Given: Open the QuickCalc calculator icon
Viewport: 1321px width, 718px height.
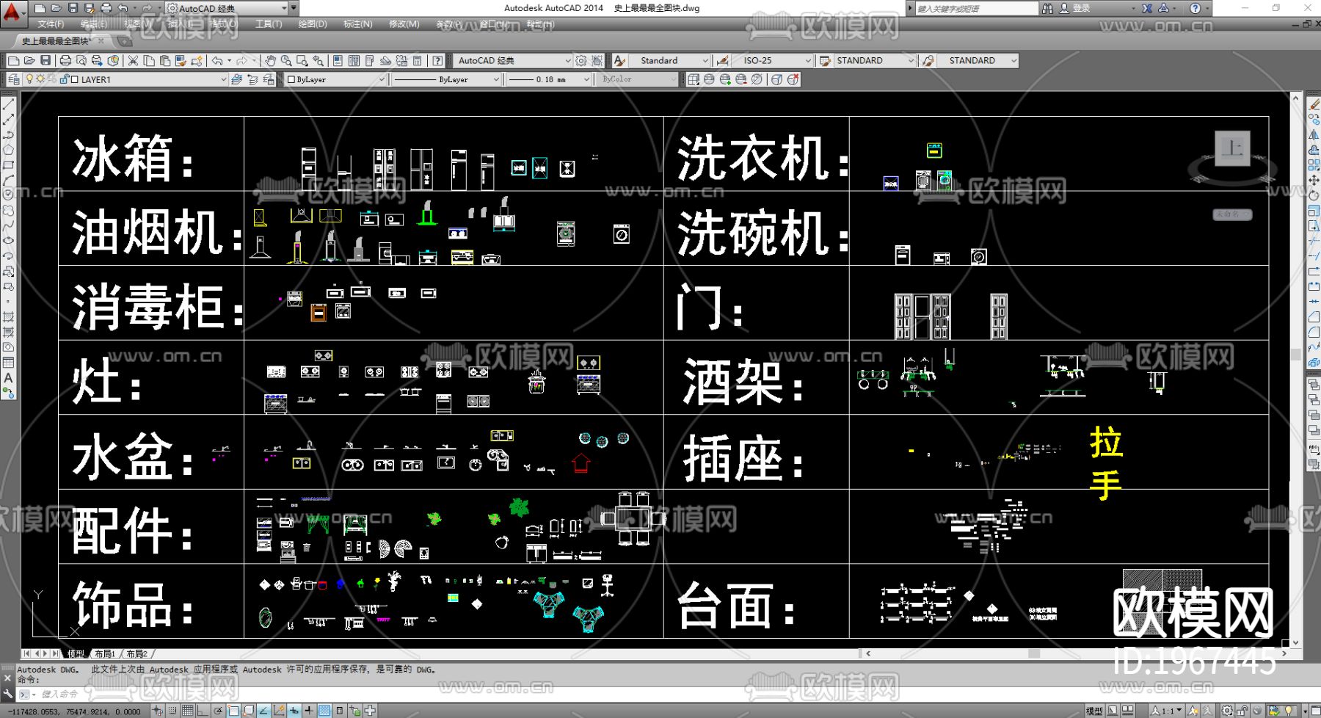Looking at the screenshot, I should (418, 61).
